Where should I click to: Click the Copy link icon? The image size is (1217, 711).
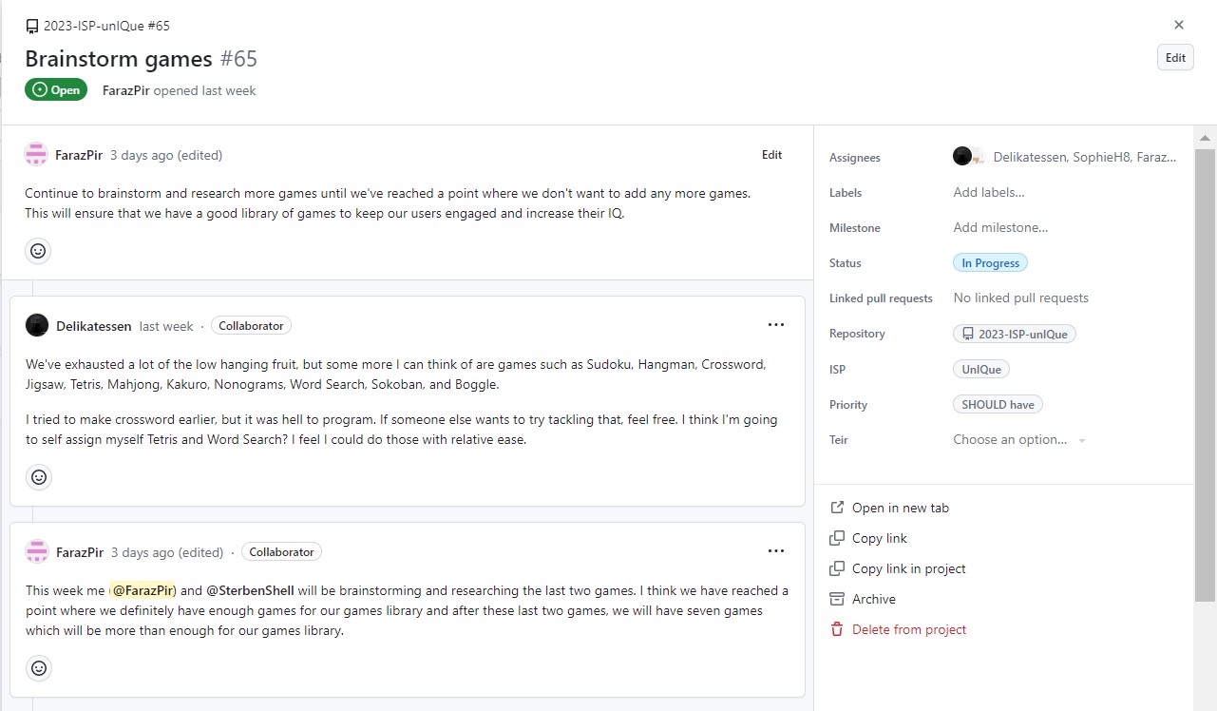pyautogui.click(x=839, y=537)
